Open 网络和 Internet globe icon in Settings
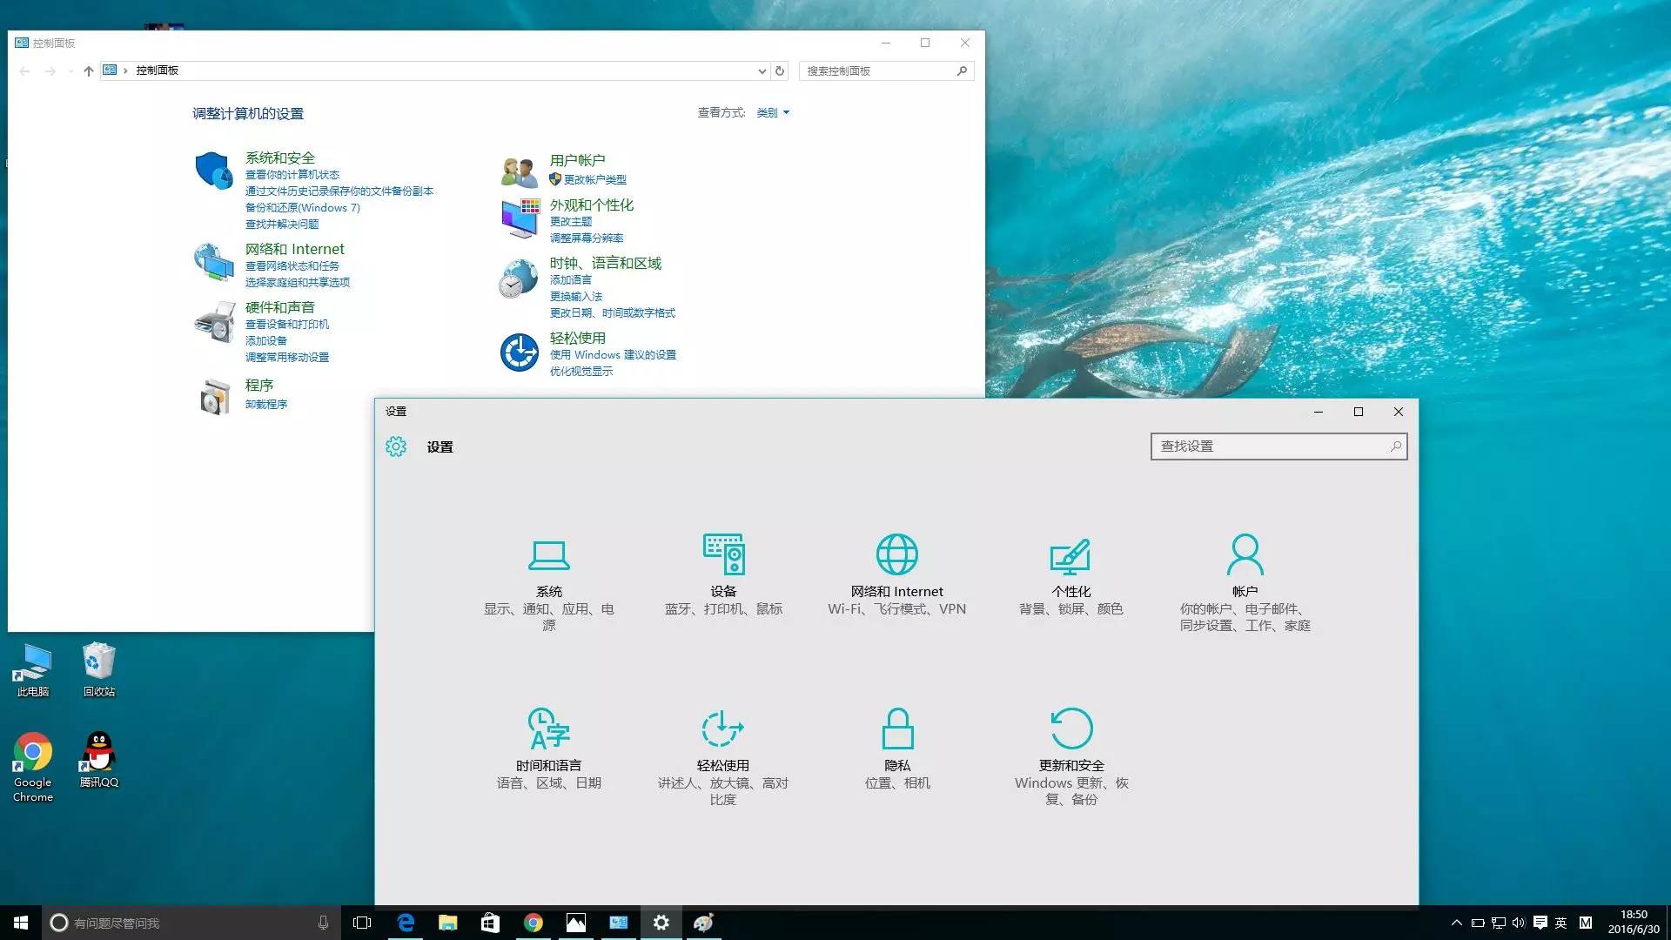The width and height of the screenshot is (1671, 940). [x=896, y=554]
